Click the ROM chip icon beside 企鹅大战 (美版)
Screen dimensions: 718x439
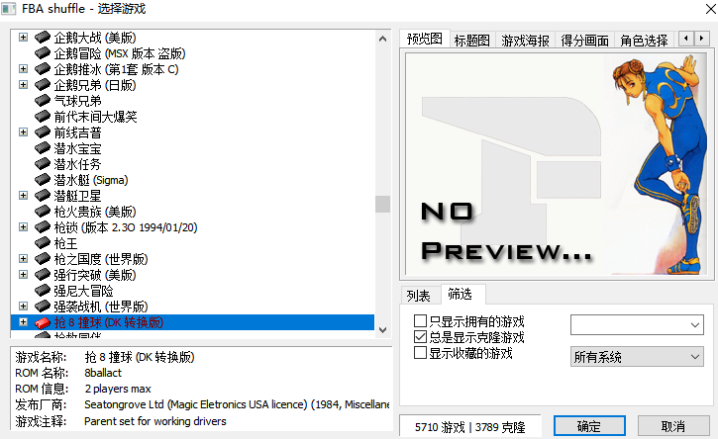coord(43,37)
